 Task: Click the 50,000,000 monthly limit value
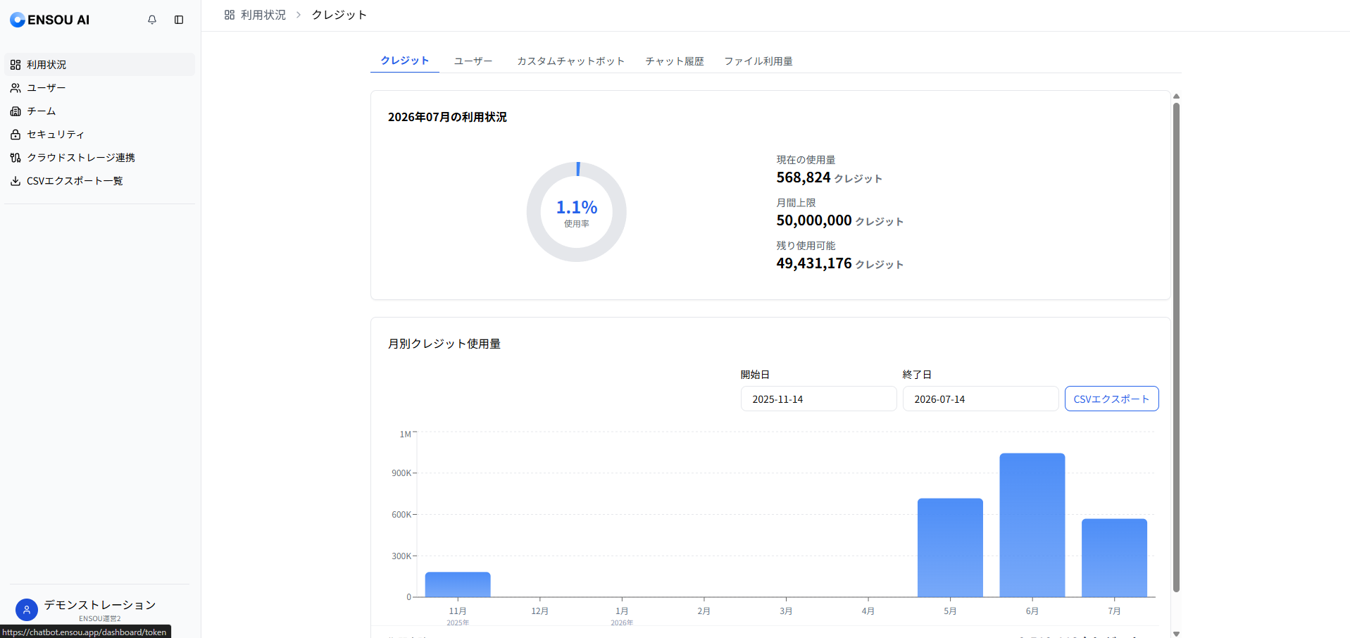(839, 220)
